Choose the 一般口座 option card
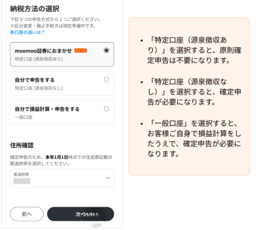260x230 pixels. click(x=62, y=113)
